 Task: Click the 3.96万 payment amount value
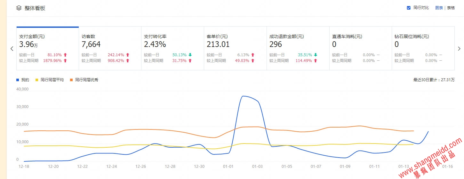[x=28, y=44]
